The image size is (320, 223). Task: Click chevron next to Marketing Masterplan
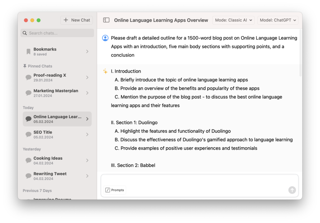(x=87, y=93)
